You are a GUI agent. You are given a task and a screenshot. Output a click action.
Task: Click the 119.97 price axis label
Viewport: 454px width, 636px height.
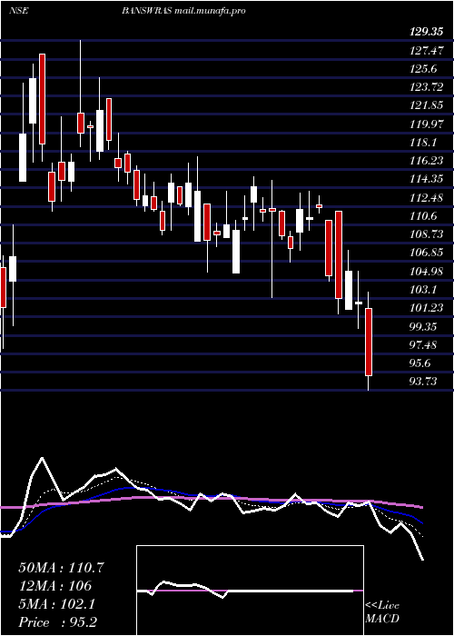pyautogui.click(x=426, y=124)
